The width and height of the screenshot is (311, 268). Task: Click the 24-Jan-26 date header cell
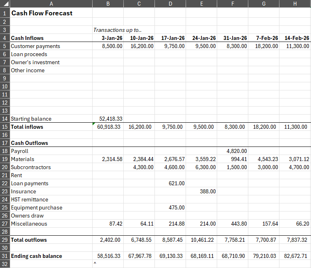pyautogui.click(x=201, y=38)
